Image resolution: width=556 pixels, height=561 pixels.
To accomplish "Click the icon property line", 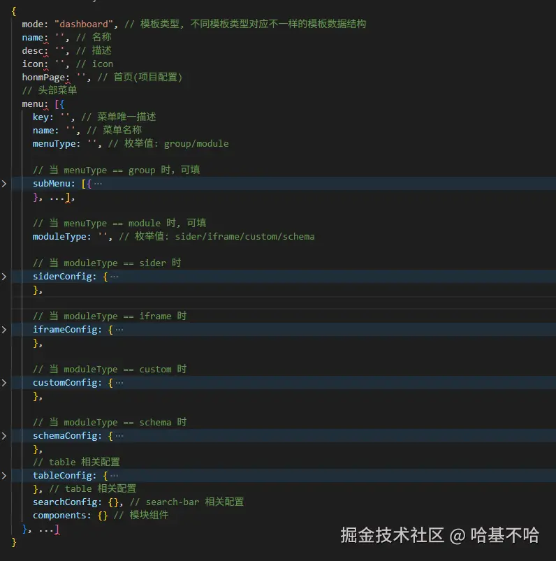I will [68, 64].
